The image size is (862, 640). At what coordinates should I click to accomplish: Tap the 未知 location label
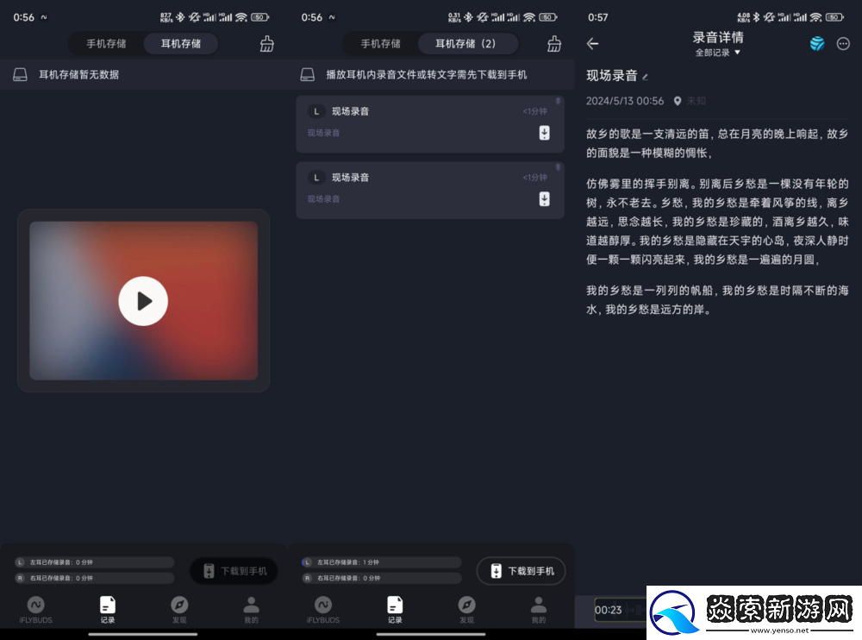[x=696, y=101]
